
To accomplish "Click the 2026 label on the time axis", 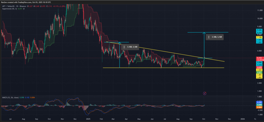I will pyautogui.click(x=242, y=119).
